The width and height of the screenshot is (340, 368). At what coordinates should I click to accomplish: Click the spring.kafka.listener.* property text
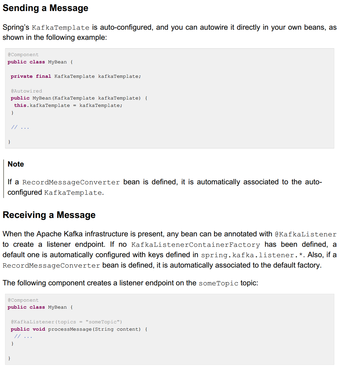click(252, 255)
